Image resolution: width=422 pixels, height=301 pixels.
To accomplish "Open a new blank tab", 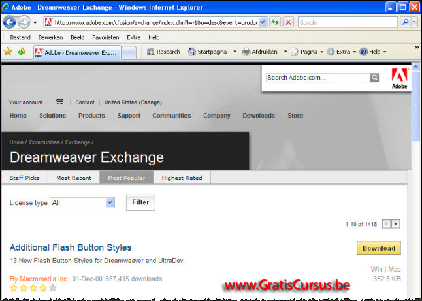I will tap(129, 53).
